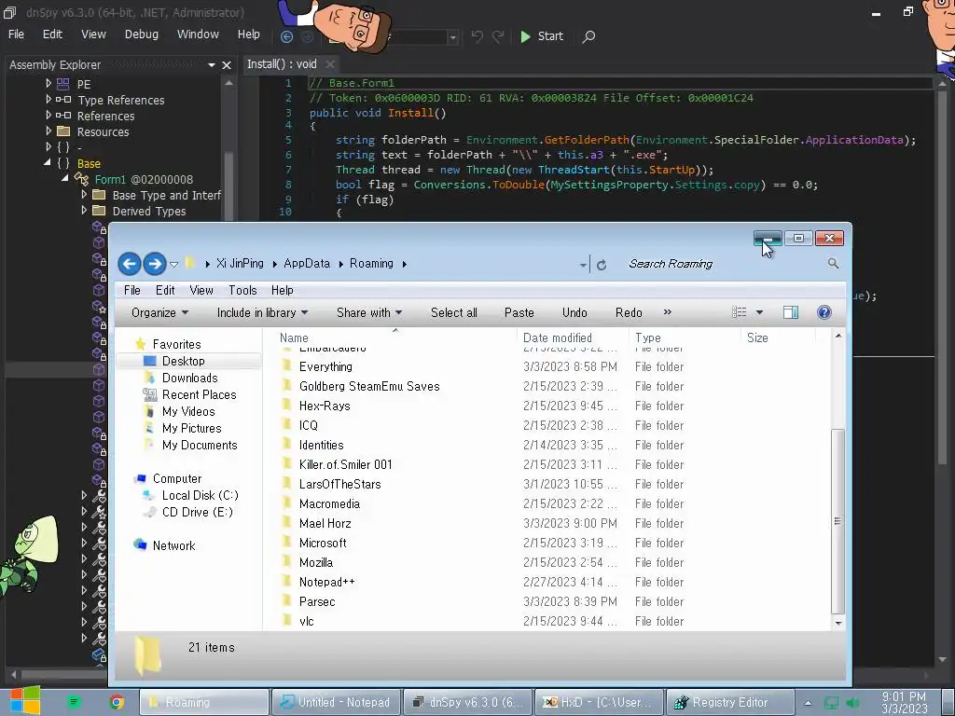
Task: Change view using the view icon
Action: [x=739, y=312]
